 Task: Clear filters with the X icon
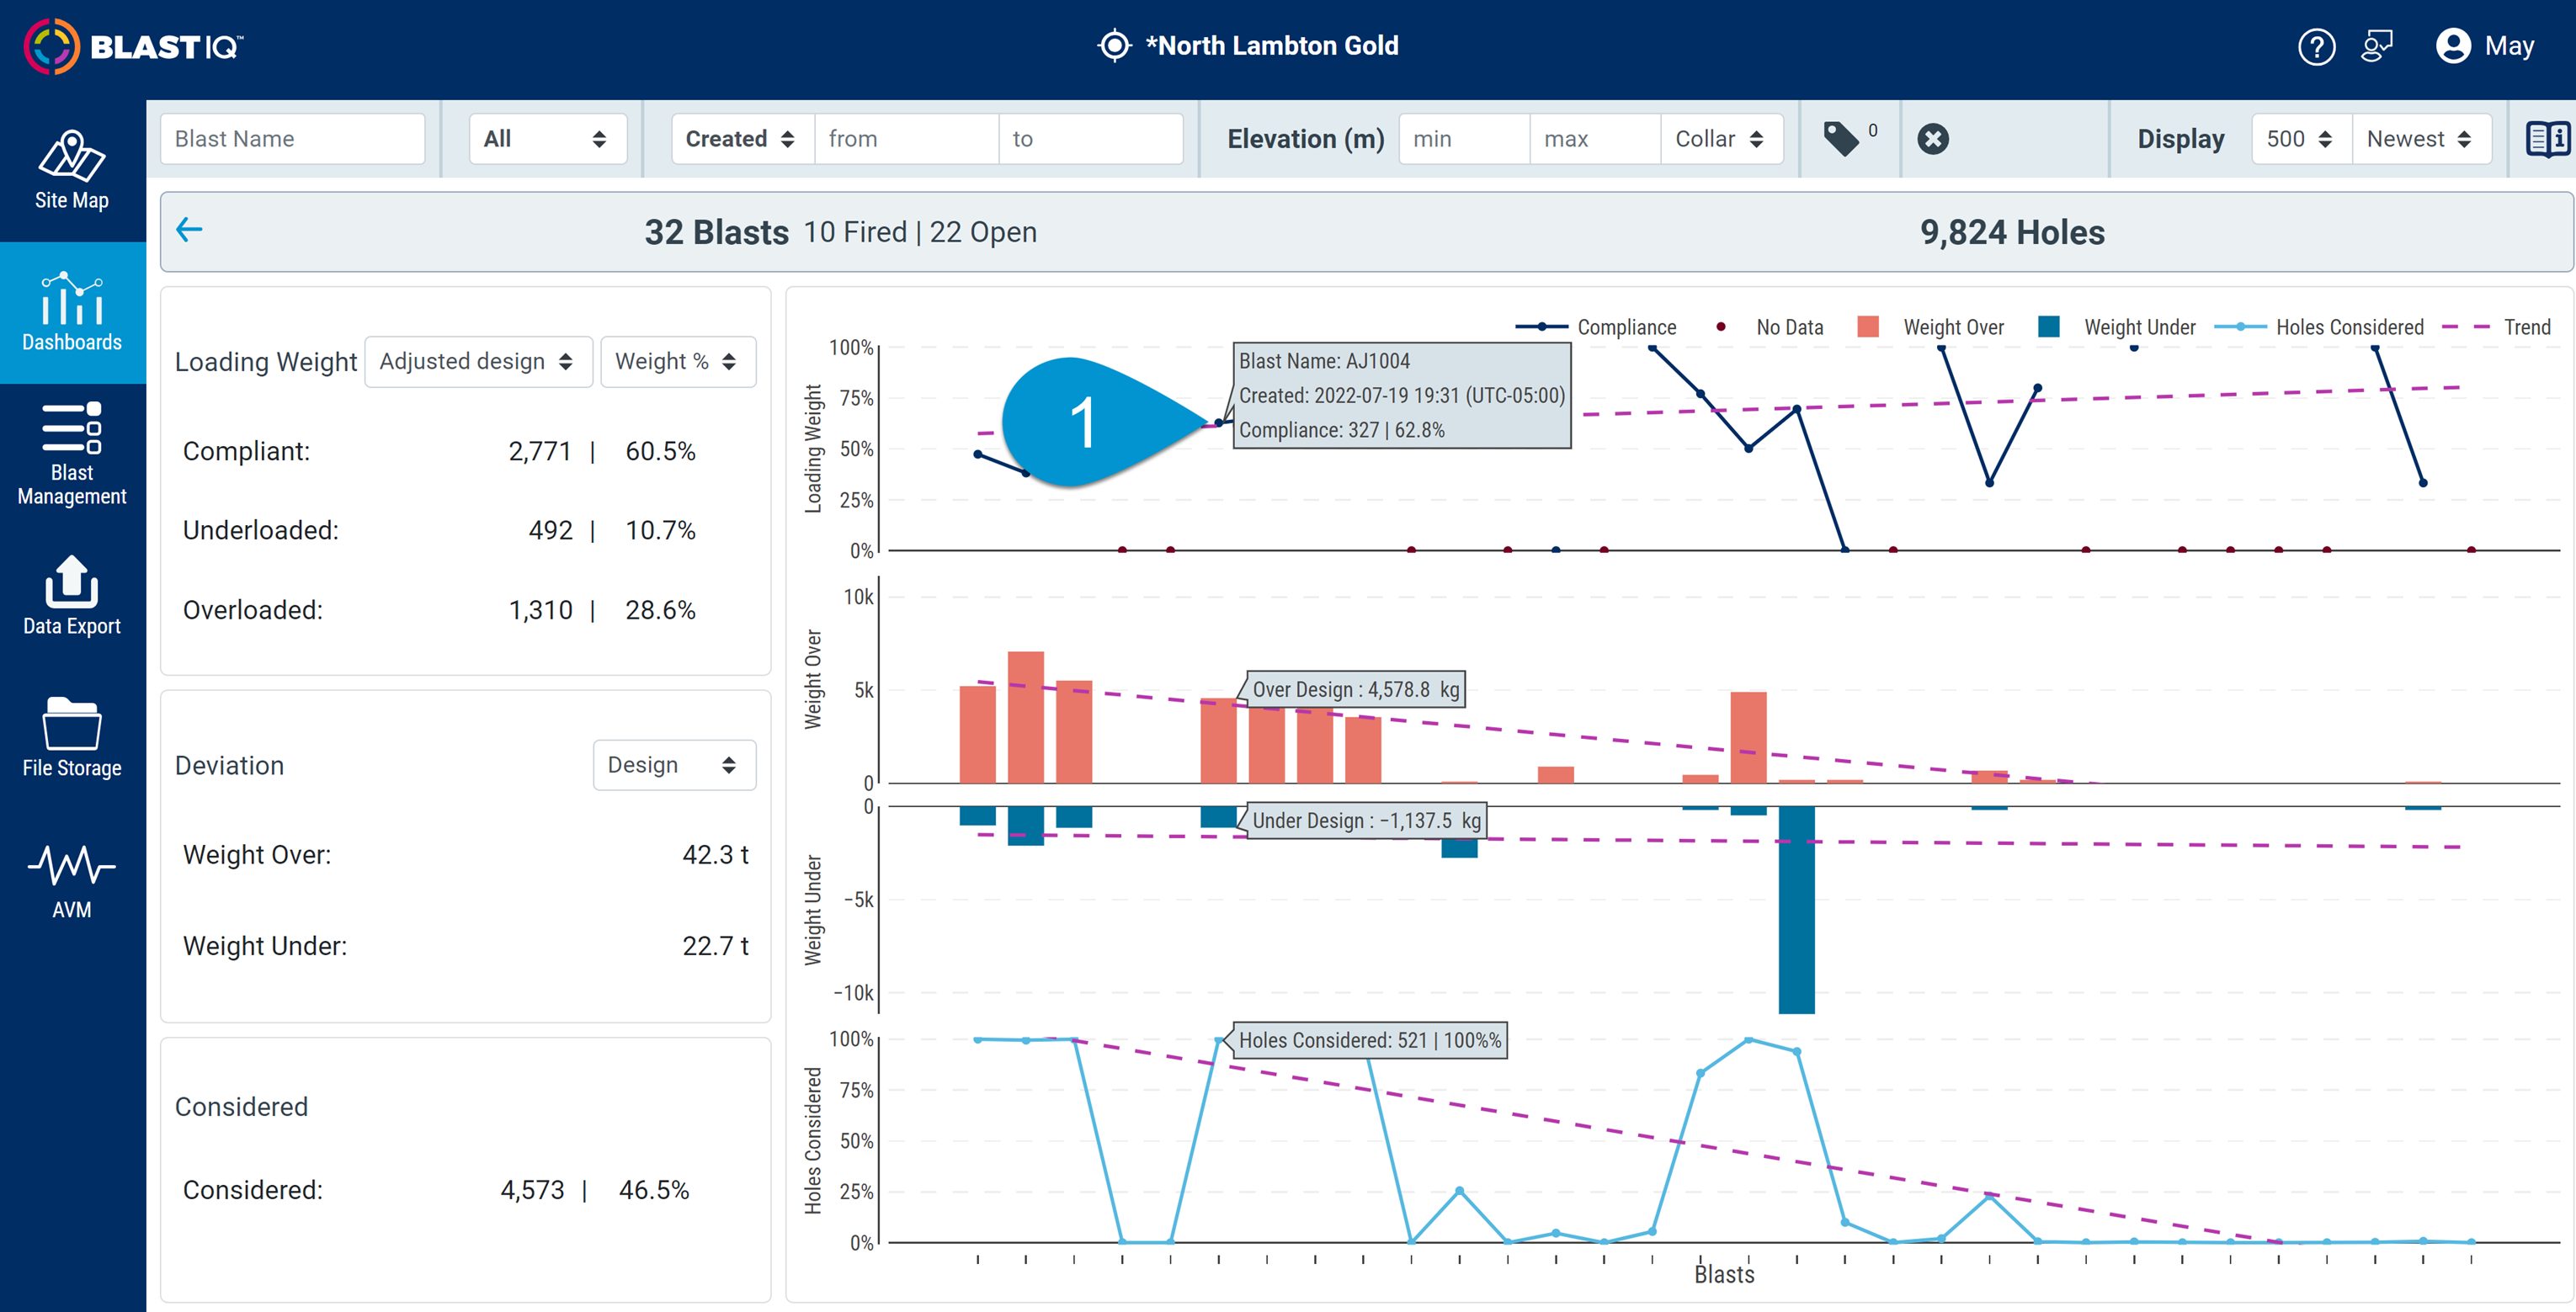coord(1933,139)
